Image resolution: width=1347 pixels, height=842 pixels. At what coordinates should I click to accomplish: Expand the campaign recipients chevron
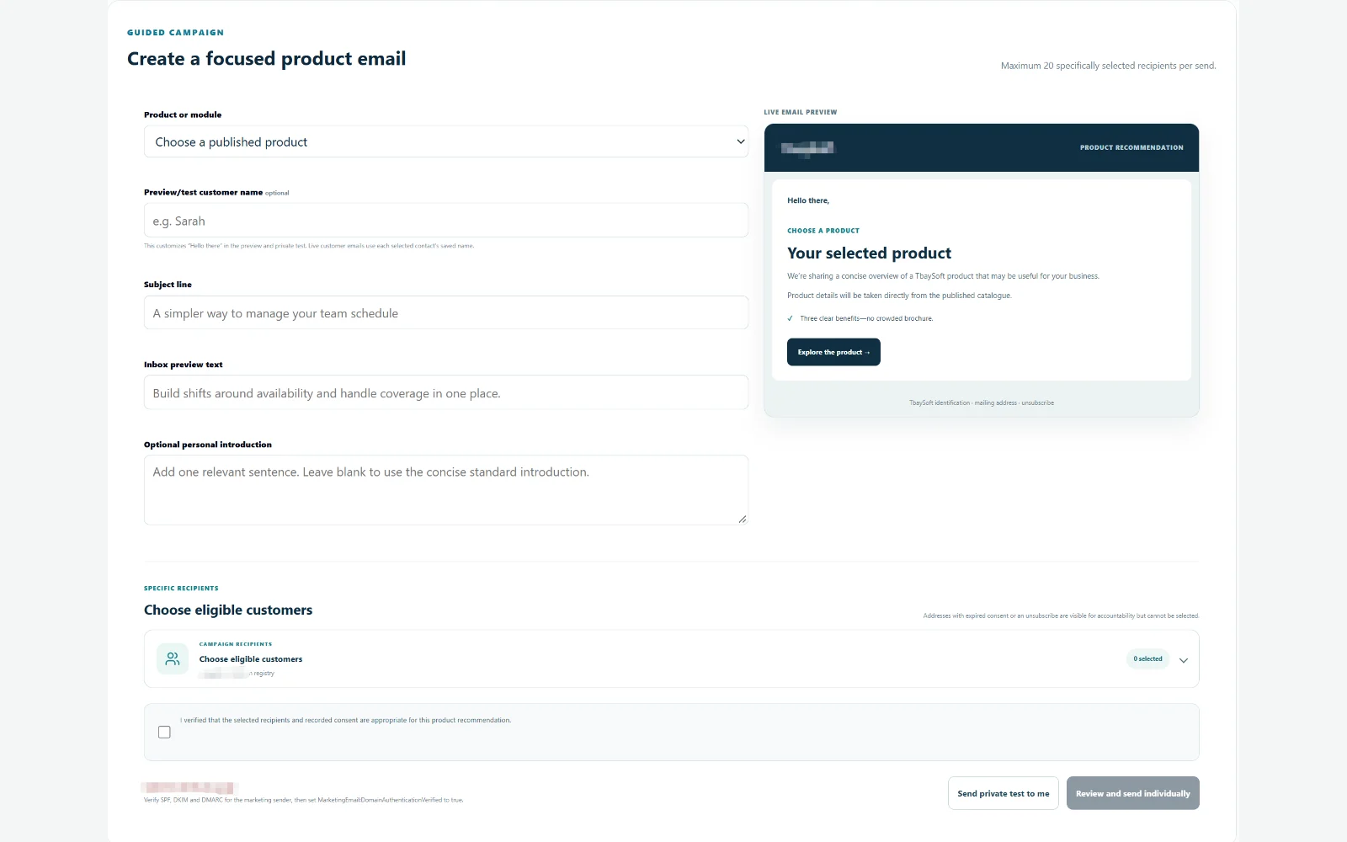click(1184, 660)
